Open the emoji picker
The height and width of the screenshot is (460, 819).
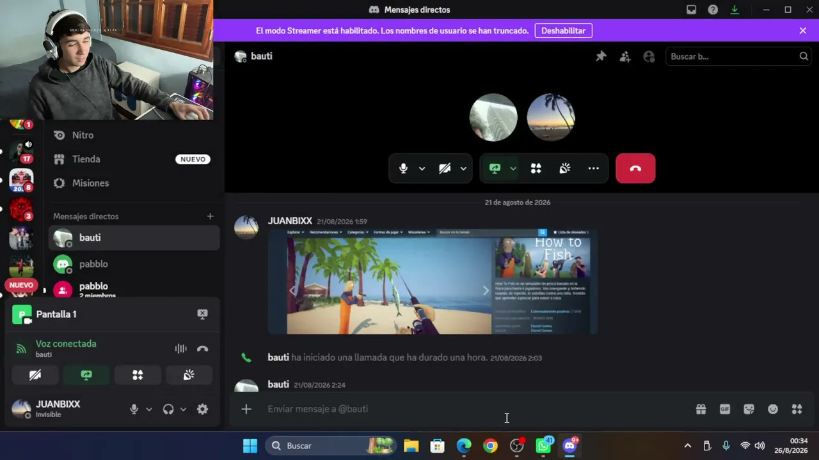point(773,409)
